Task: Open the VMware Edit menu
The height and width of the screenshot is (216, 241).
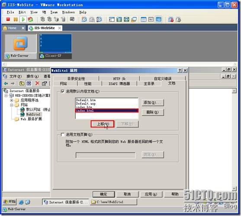Action: tap(22, 12)
